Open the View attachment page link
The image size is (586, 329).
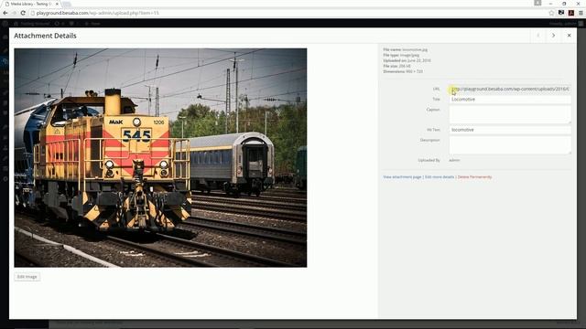click(402, 176)
